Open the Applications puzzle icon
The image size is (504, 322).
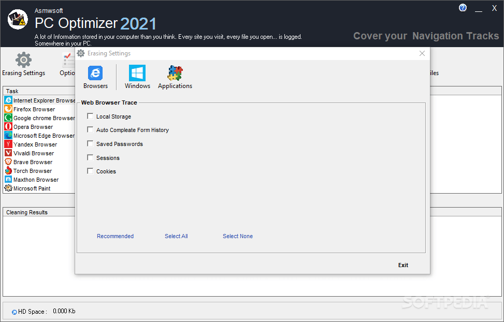pos(175,73)
